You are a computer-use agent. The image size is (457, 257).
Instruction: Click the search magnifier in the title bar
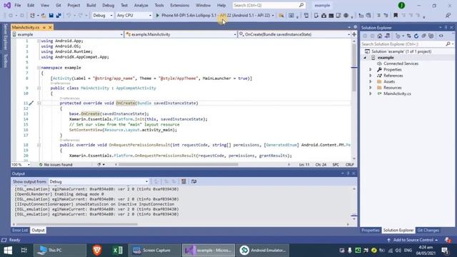point(301,5)
